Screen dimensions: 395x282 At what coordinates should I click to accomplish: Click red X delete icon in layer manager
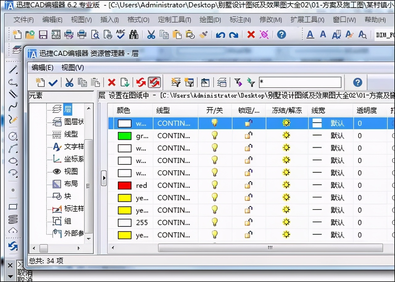coord(112,82)
